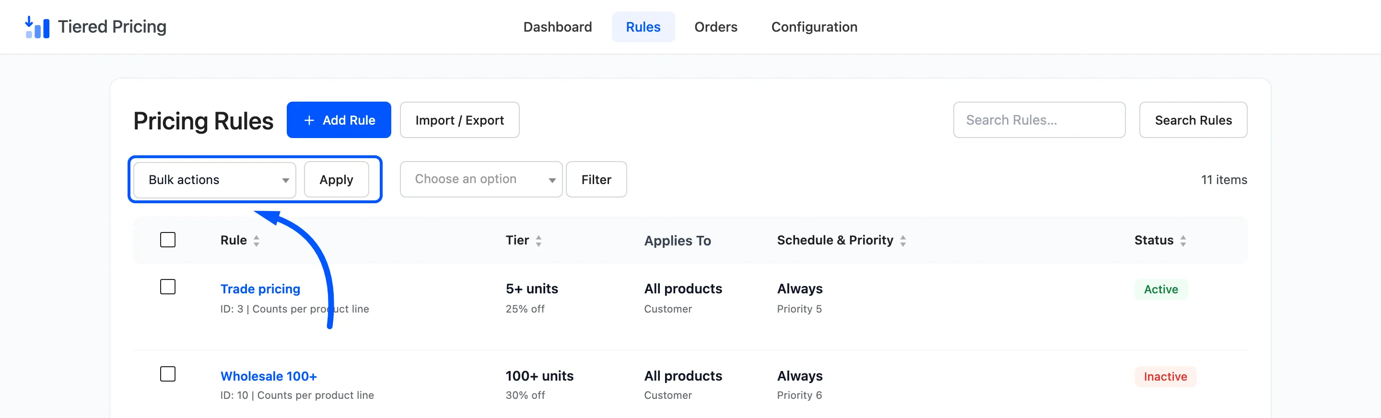Tick the select-all rules checkbox in header
This screenshot has width=1381, height=418.
coord(168,240)
